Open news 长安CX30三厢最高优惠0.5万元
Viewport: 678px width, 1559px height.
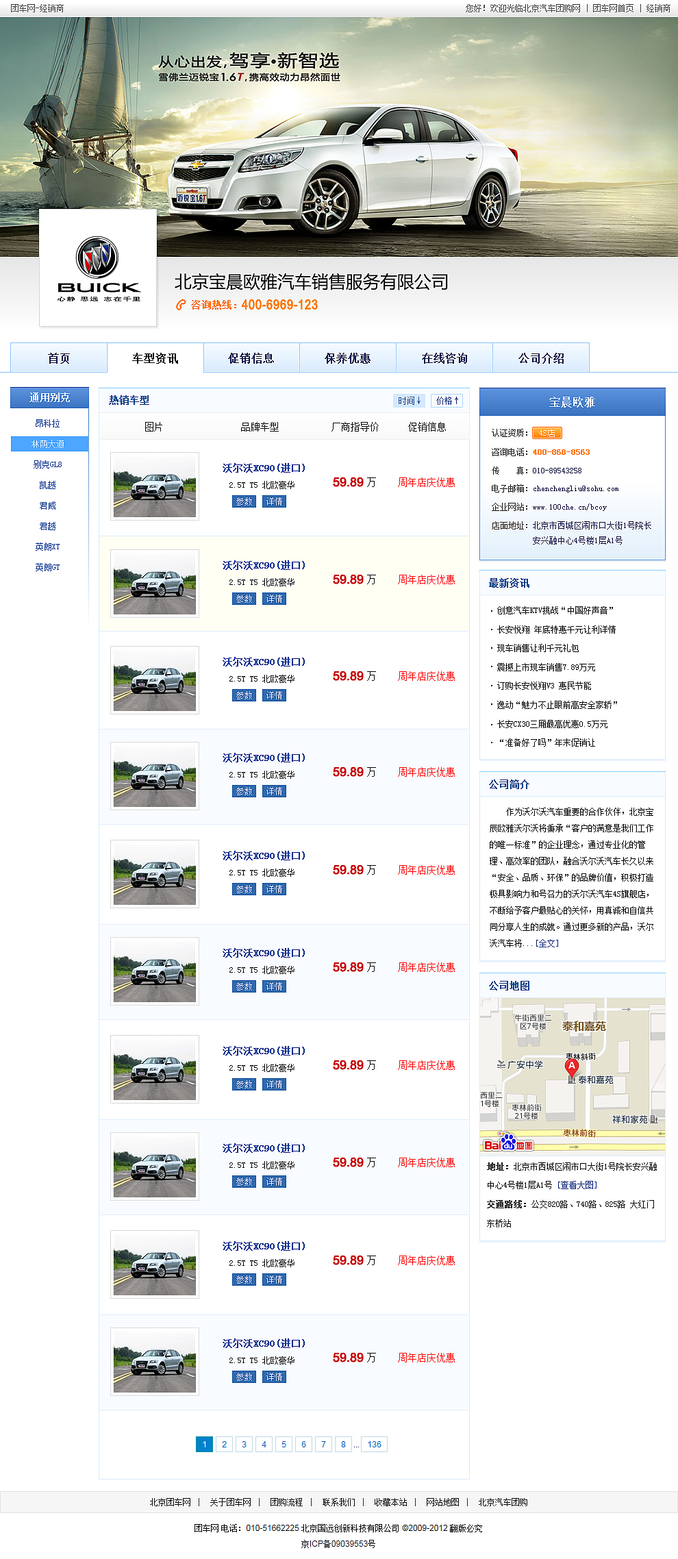[x=552, y=724]
